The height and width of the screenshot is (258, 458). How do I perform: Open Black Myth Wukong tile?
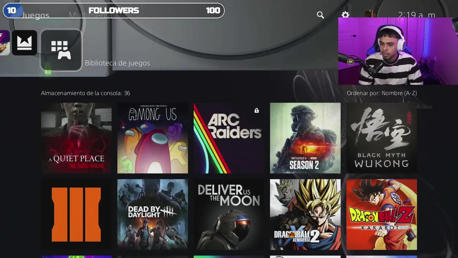[381, 138]
